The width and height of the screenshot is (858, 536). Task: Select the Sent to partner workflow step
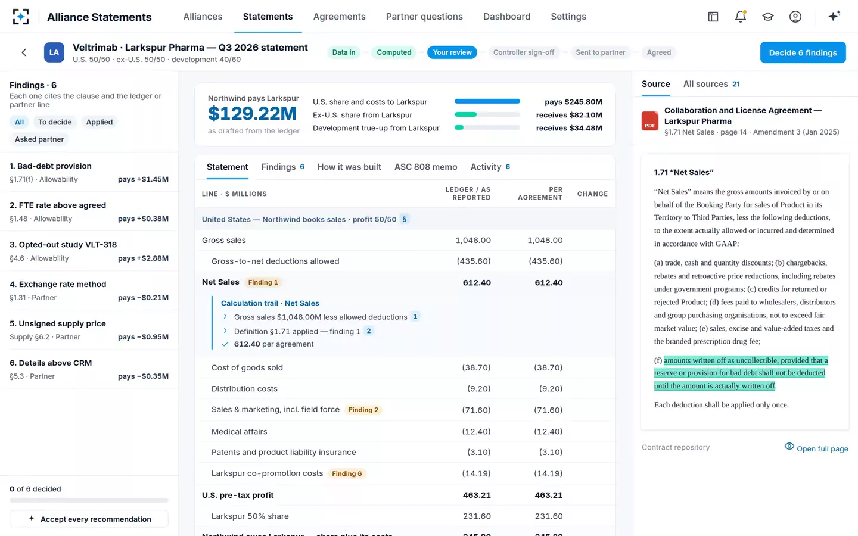[601, 52]
